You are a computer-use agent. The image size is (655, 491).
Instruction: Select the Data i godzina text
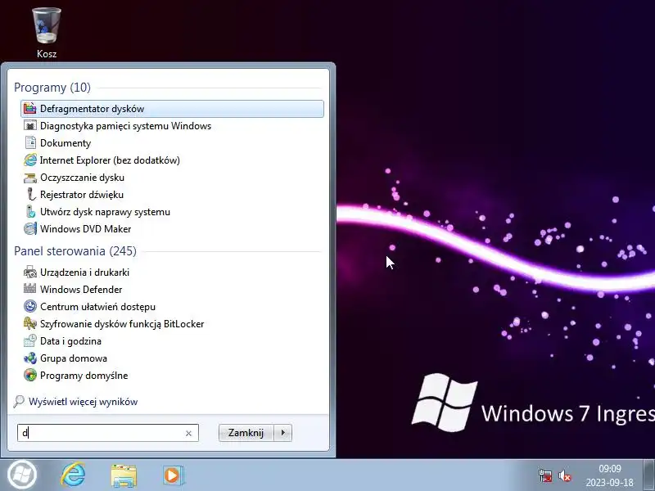point(70,341)
